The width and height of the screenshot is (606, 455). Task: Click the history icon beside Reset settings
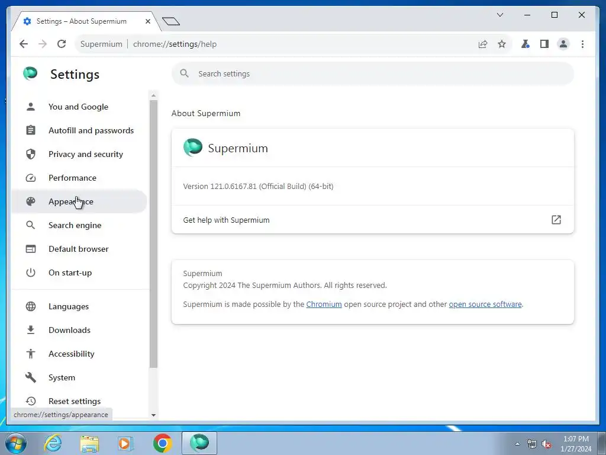[31, 401]
